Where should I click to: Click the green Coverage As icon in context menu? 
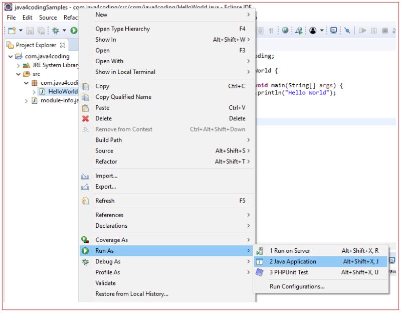pyautogui.click(x=85, y=240)
